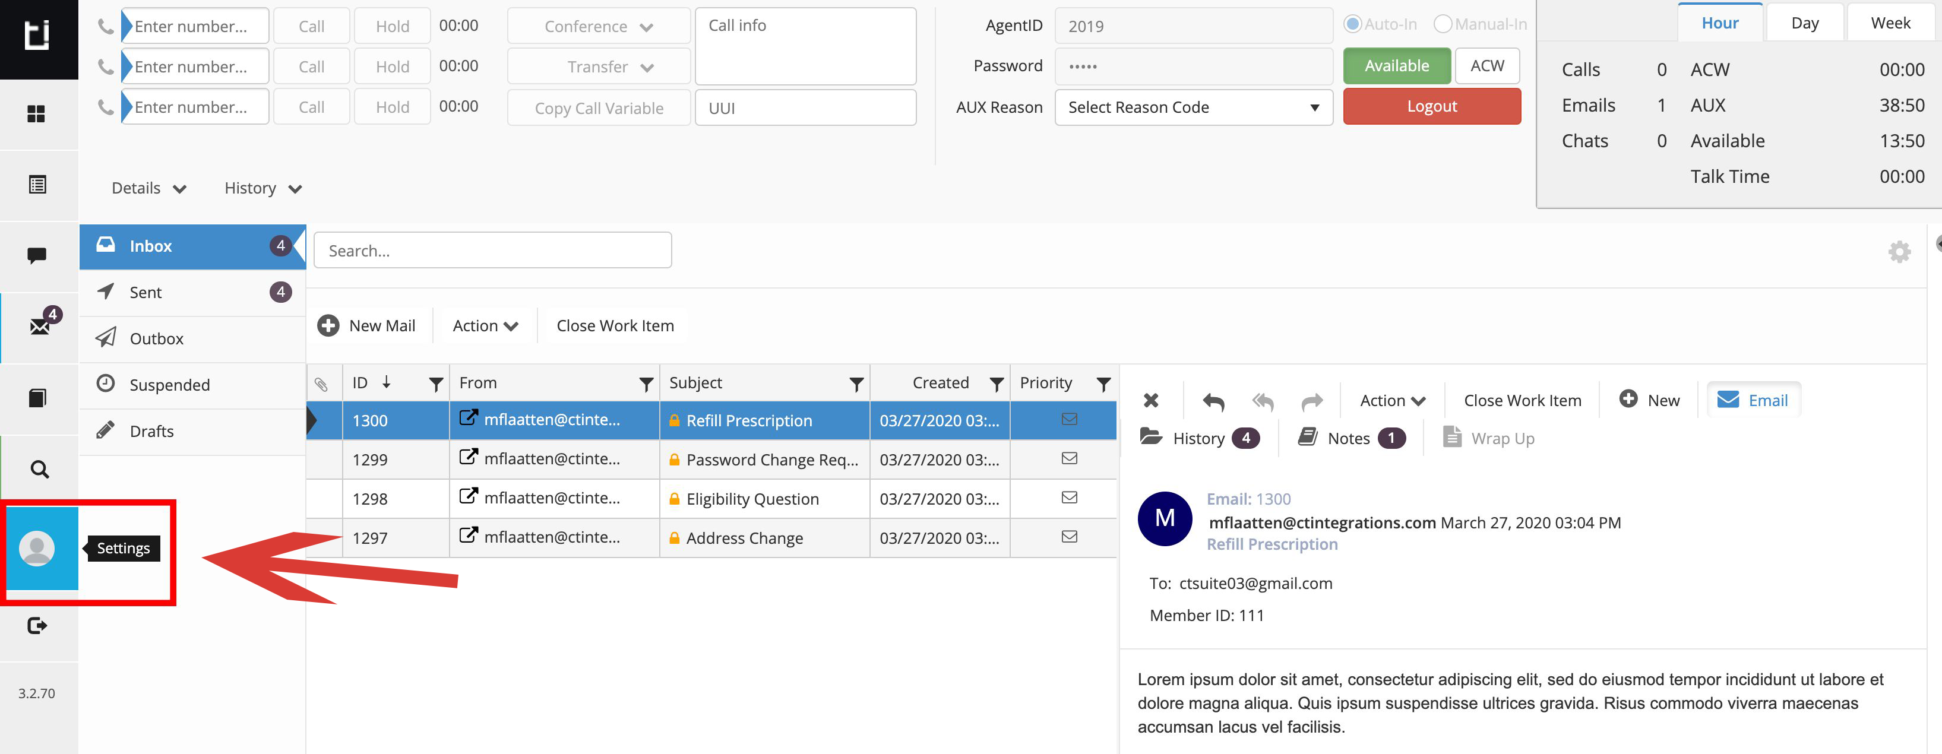Select the Refill Prescription email row

(x=711, y=421)
